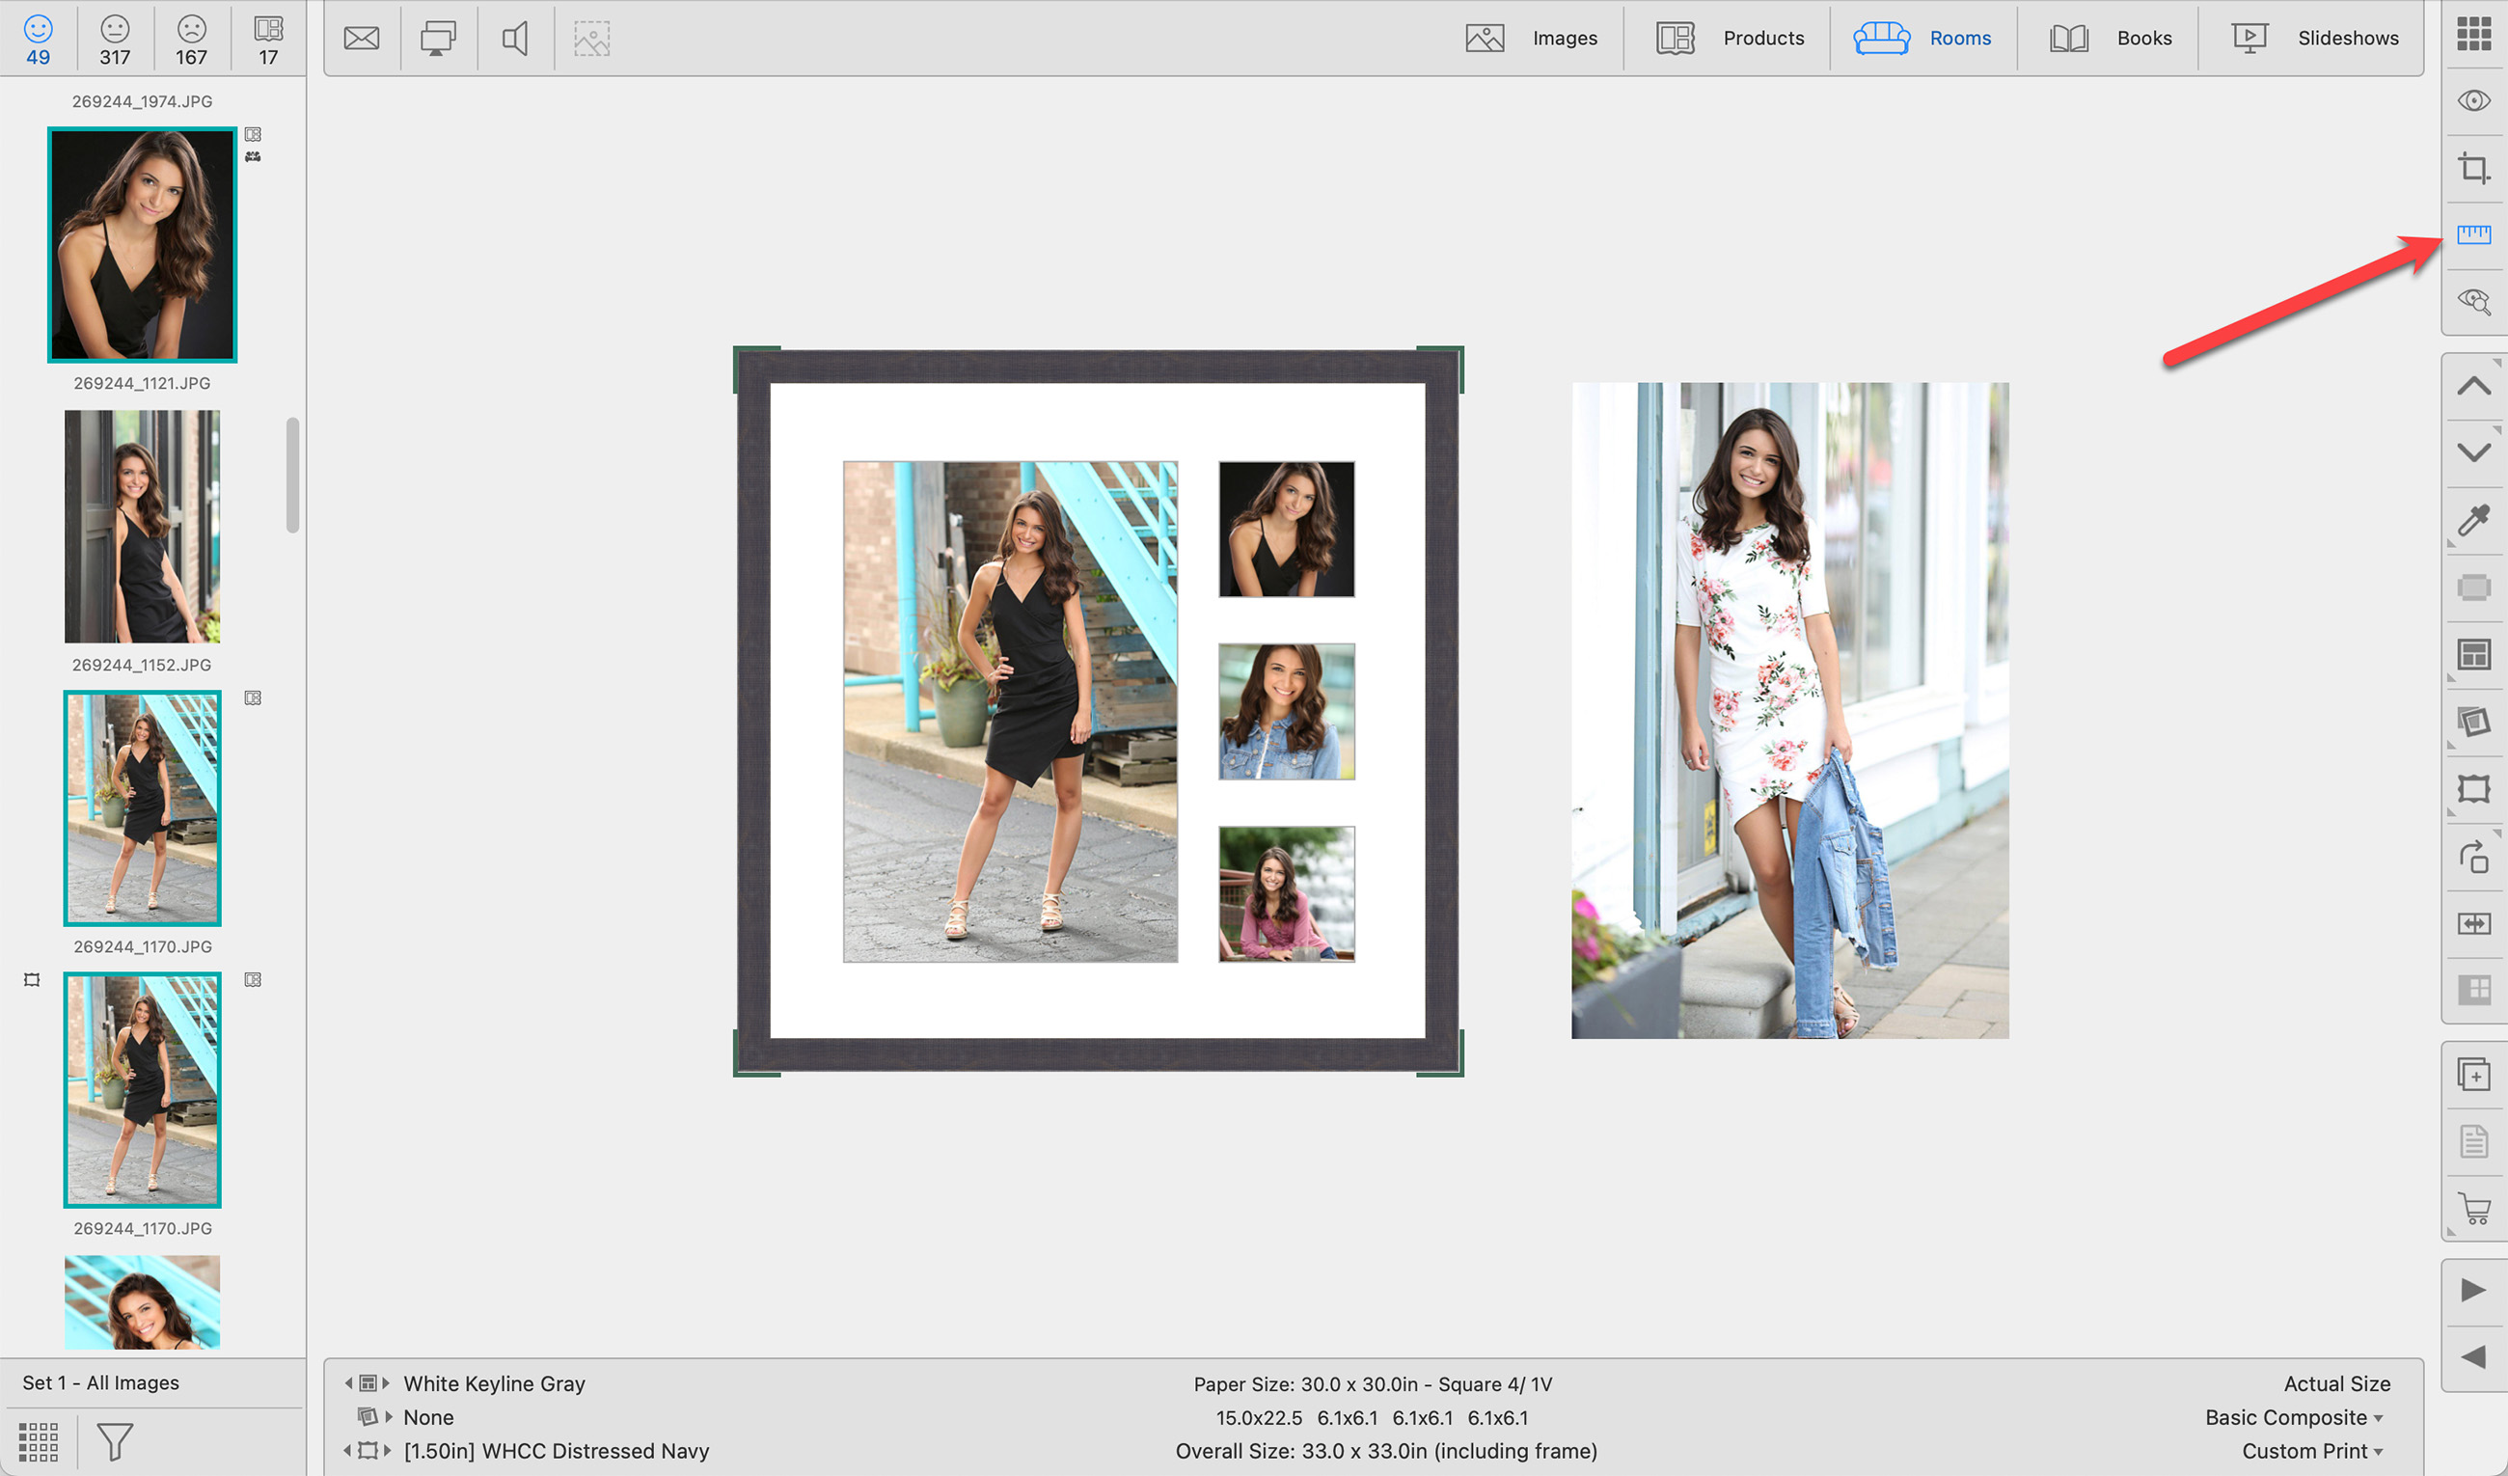Click the duplicate add-page icon

pyautogui.click(x=2473, y=1075)
